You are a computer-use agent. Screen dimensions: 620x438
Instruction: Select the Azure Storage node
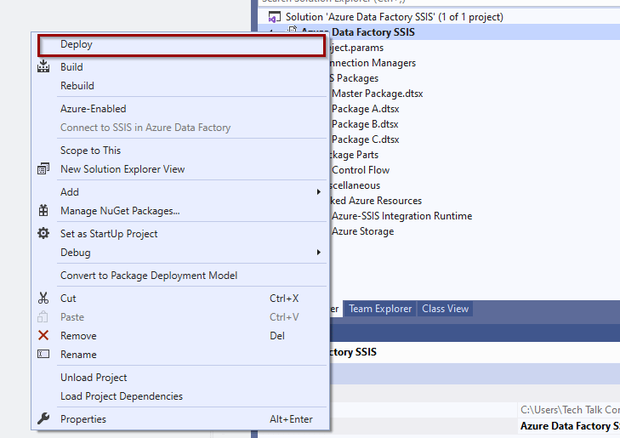(362, 231)
